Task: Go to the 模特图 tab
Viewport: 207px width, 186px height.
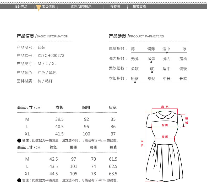Action: click(115, 7)
